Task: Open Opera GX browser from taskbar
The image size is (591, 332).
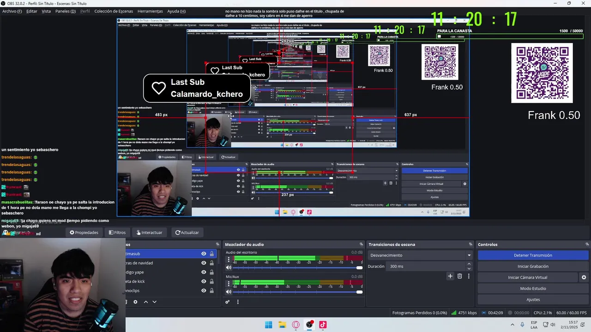Action: tap(296, 325)
